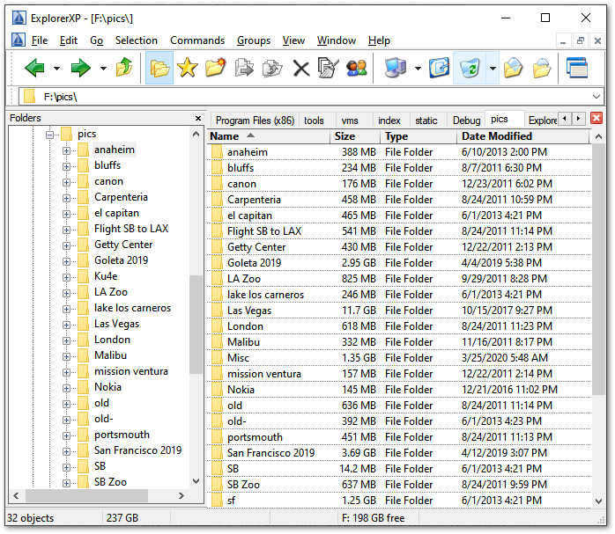The width and height of the screenshot is (615, 534).
Task: Expand the anaheim tree node
Action: [67, 150]
